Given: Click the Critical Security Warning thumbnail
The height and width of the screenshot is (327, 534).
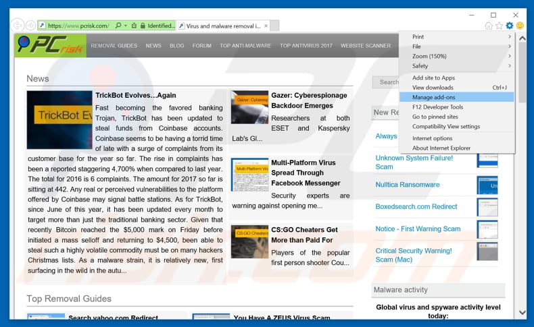Looking at the screenshot, I should (x=487, y=251).
